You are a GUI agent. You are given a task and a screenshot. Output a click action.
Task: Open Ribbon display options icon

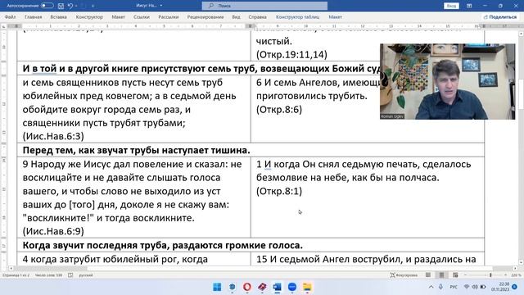(x=469, y=6)
